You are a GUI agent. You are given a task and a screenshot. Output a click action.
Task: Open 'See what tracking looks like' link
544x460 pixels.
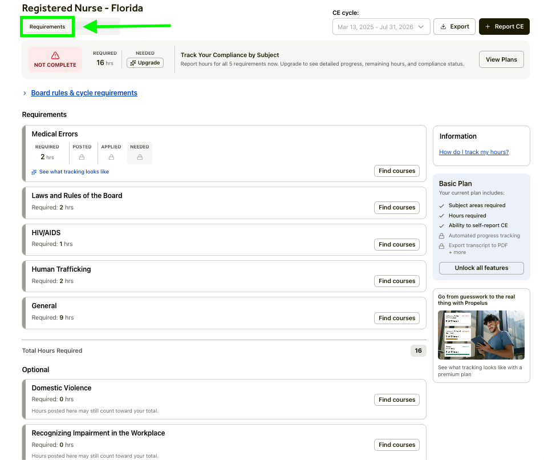(74, 172)
